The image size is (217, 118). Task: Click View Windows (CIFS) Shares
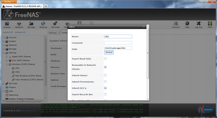tap(29, 80)
